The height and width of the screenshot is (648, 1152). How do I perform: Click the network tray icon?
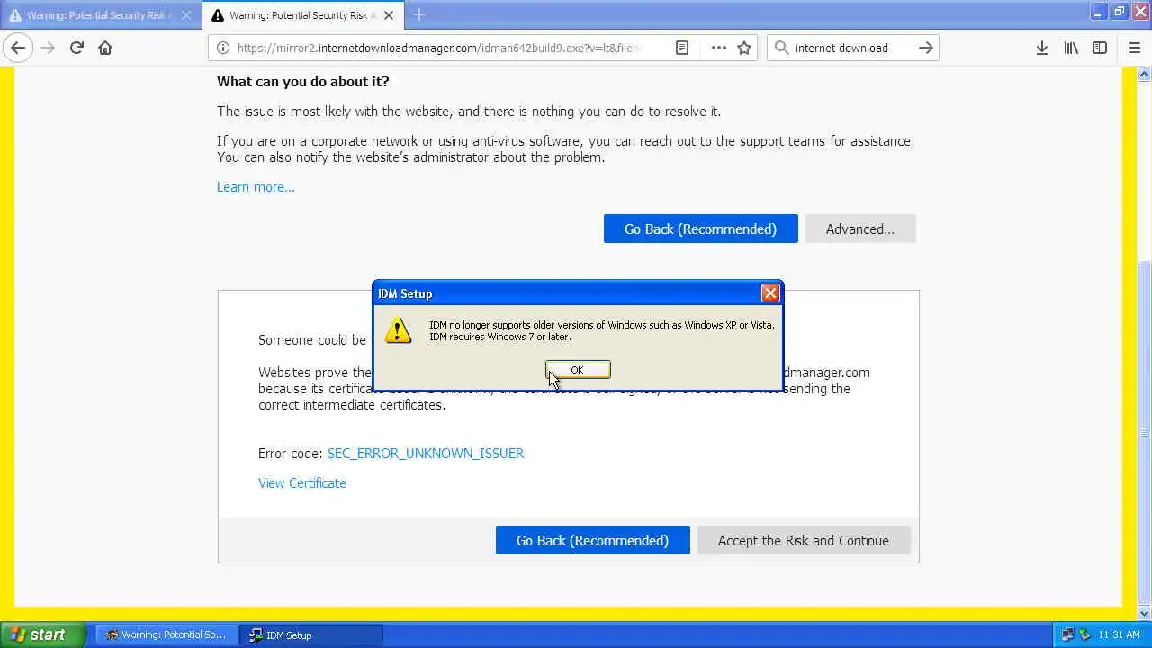point(1068,634)
